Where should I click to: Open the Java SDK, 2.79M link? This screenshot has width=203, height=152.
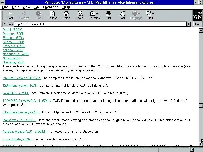point(15,93)
